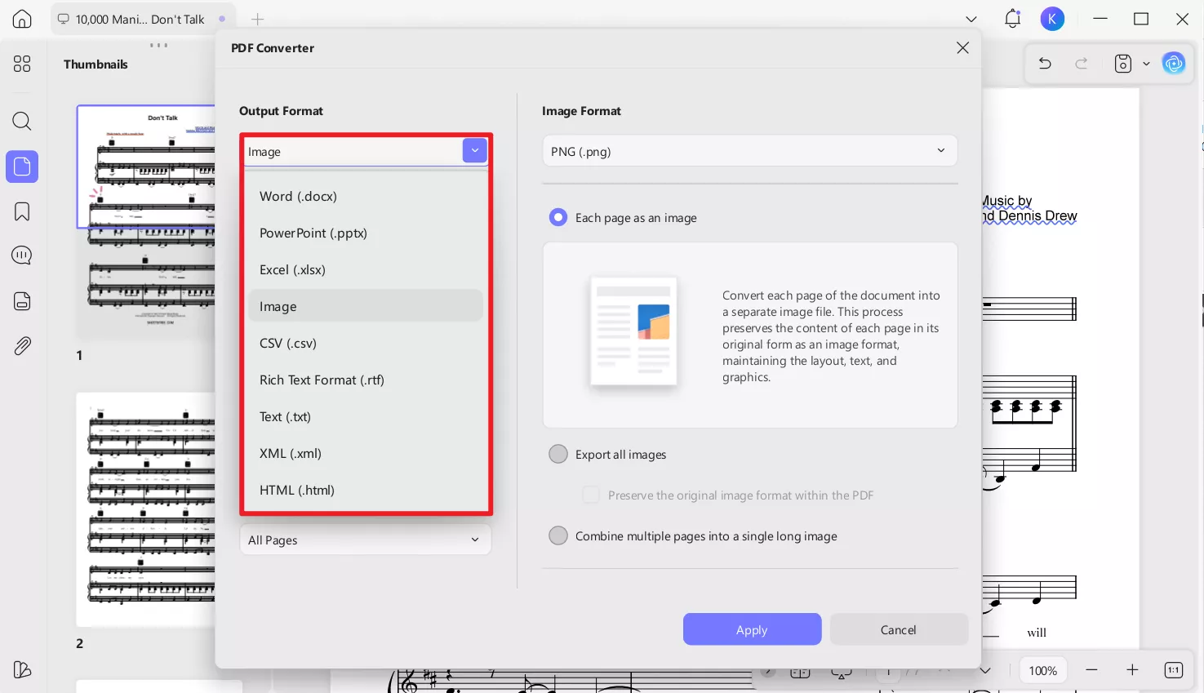Open the document search tool
The image size is (1204, 693).
(x=22, y=121)
